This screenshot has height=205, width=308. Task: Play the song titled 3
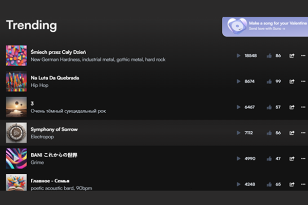(x=238, y=107)
